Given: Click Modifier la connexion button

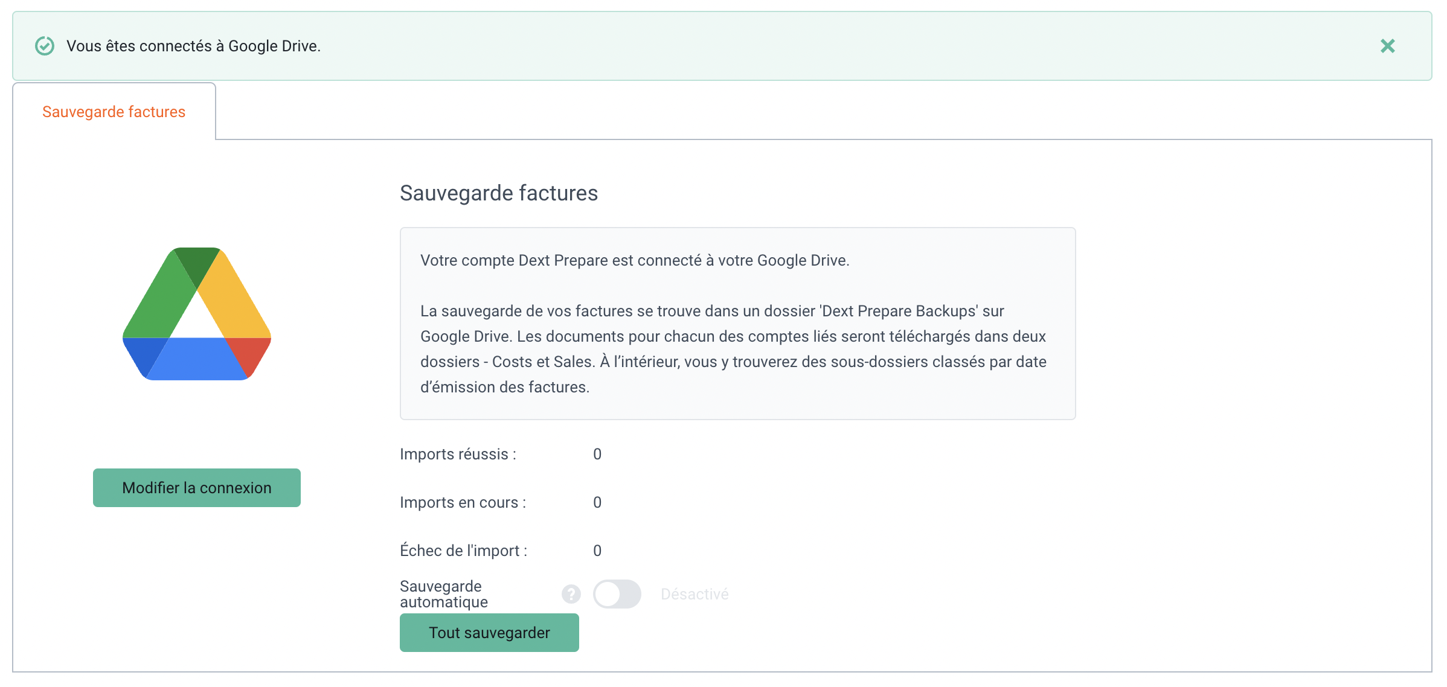Looking at the screenshot, I should [x=197, y=488].
